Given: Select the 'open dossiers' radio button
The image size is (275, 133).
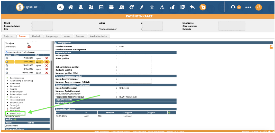Looking at the screenshot, I should (x=7, y=52).
